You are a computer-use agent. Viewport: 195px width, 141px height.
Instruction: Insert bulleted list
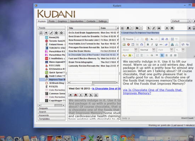[x=142, y=55]
